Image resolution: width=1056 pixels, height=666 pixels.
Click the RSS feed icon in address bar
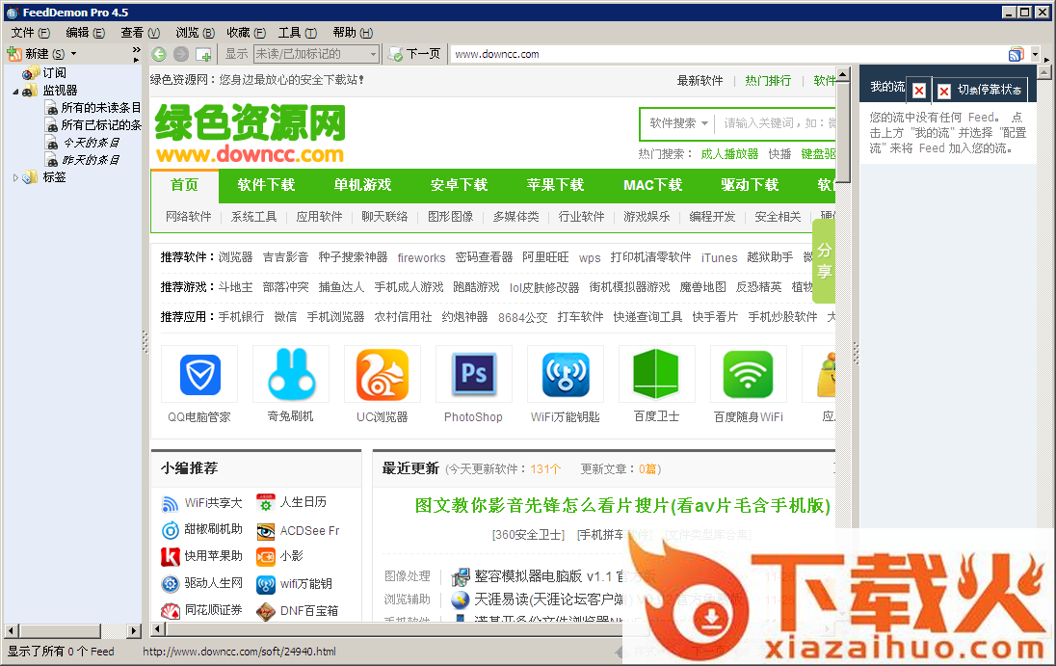click(x=1016, y=54)
